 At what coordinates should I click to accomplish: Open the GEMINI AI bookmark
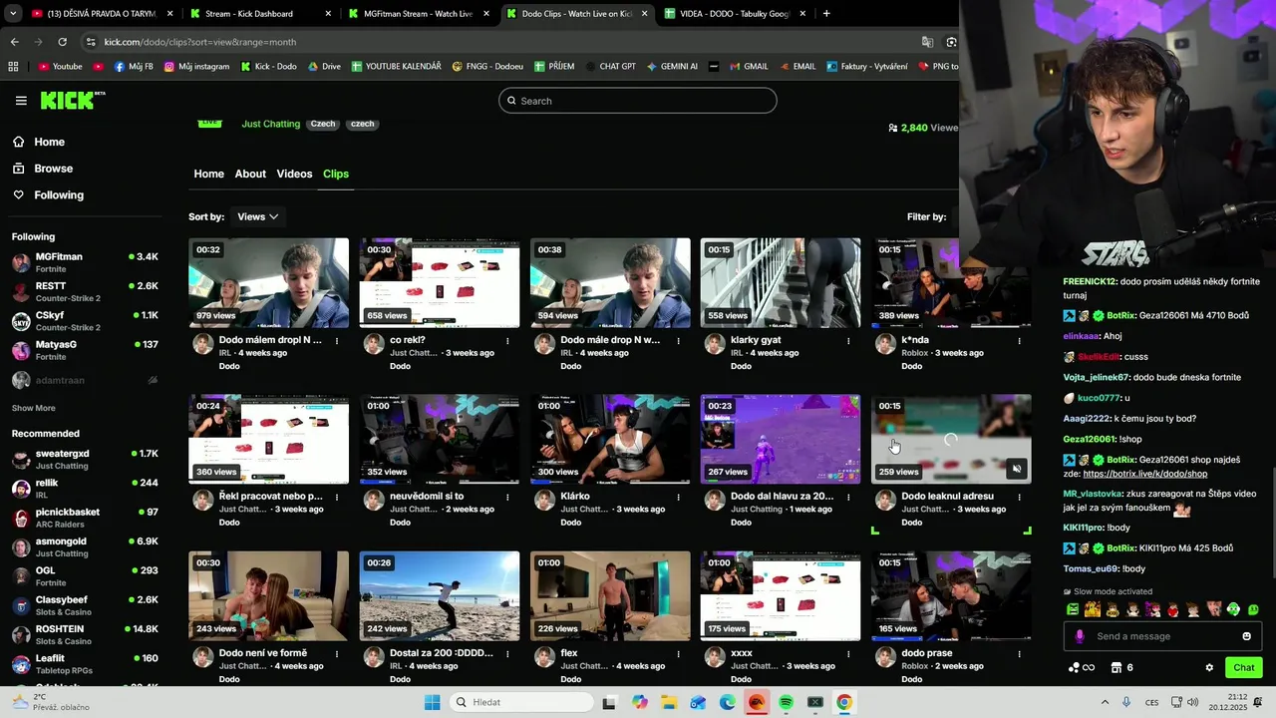click(x=672, y=67)
